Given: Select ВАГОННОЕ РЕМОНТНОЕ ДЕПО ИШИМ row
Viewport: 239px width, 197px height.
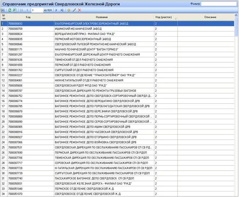Looking at the screenshot, I should click(117, 127).
